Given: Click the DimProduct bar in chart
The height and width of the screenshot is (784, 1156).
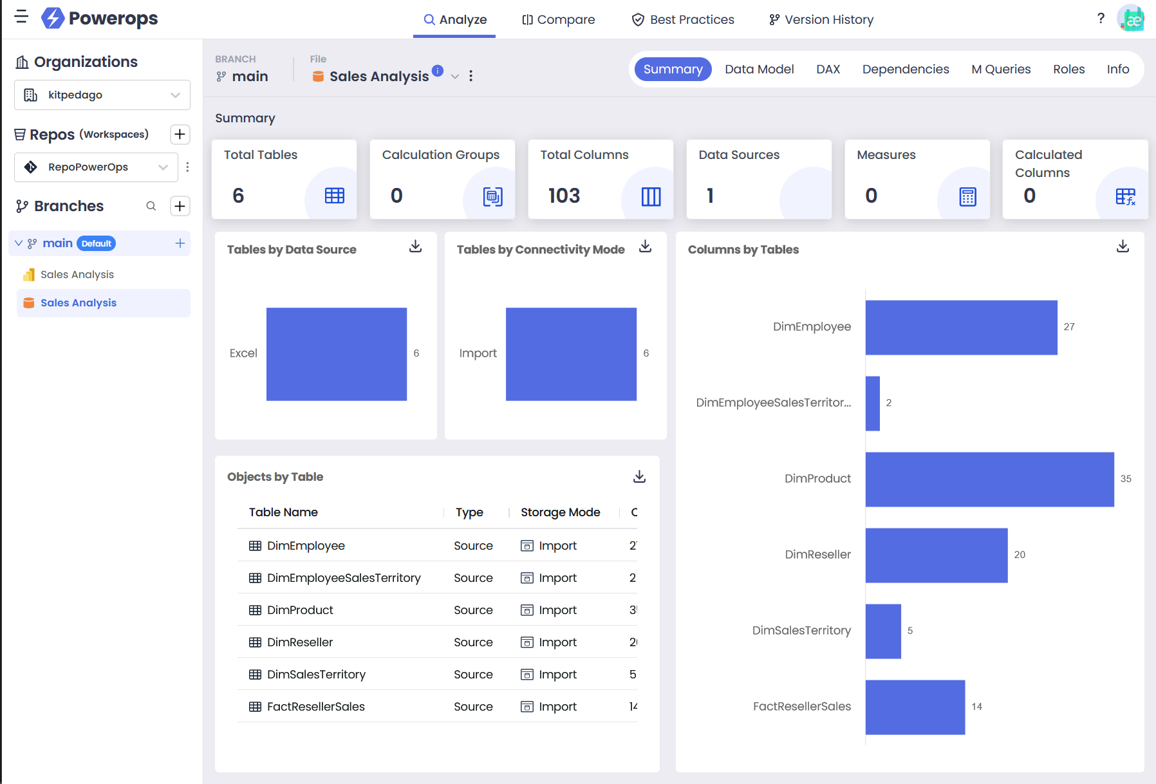Looking at the screenshot, I should 989,480.
